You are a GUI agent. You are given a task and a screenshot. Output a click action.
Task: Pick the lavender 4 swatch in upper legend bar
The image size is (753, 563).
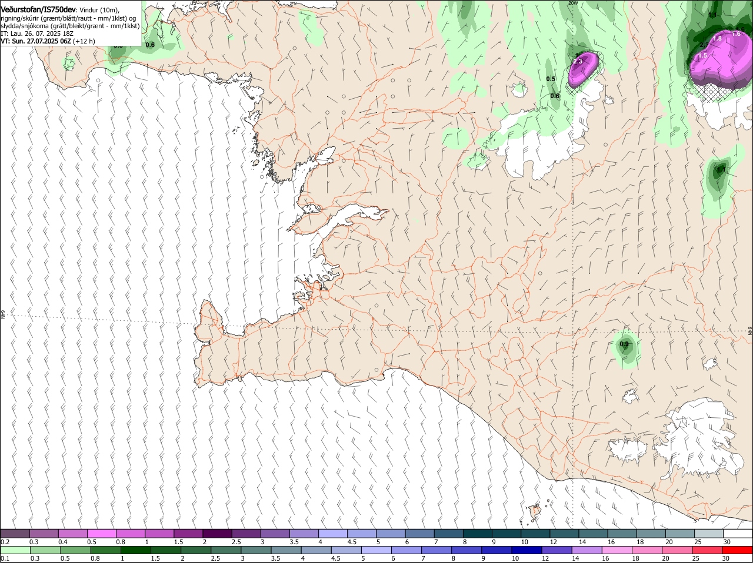334,534
